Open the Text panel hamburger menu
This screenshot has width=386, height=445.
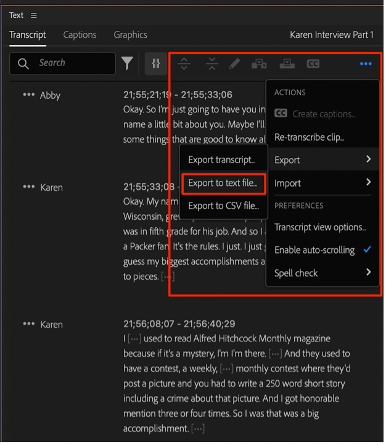(x=33, y=15)
